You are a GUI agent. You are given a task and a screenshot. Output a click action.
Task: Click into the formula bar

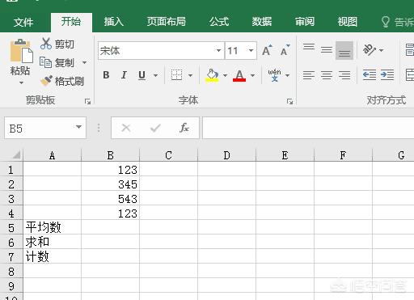point(308,128)
